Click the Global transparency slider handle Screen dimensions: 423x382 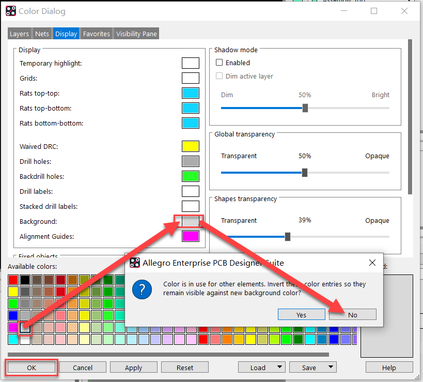(305, 173)
